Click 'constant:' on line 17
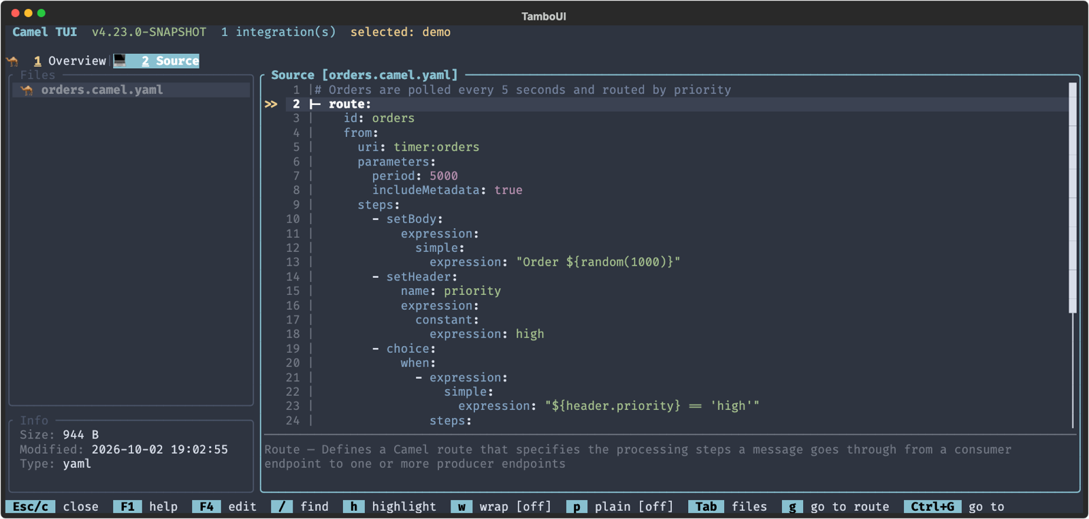The image size is (1089, 519). point(447,320)
